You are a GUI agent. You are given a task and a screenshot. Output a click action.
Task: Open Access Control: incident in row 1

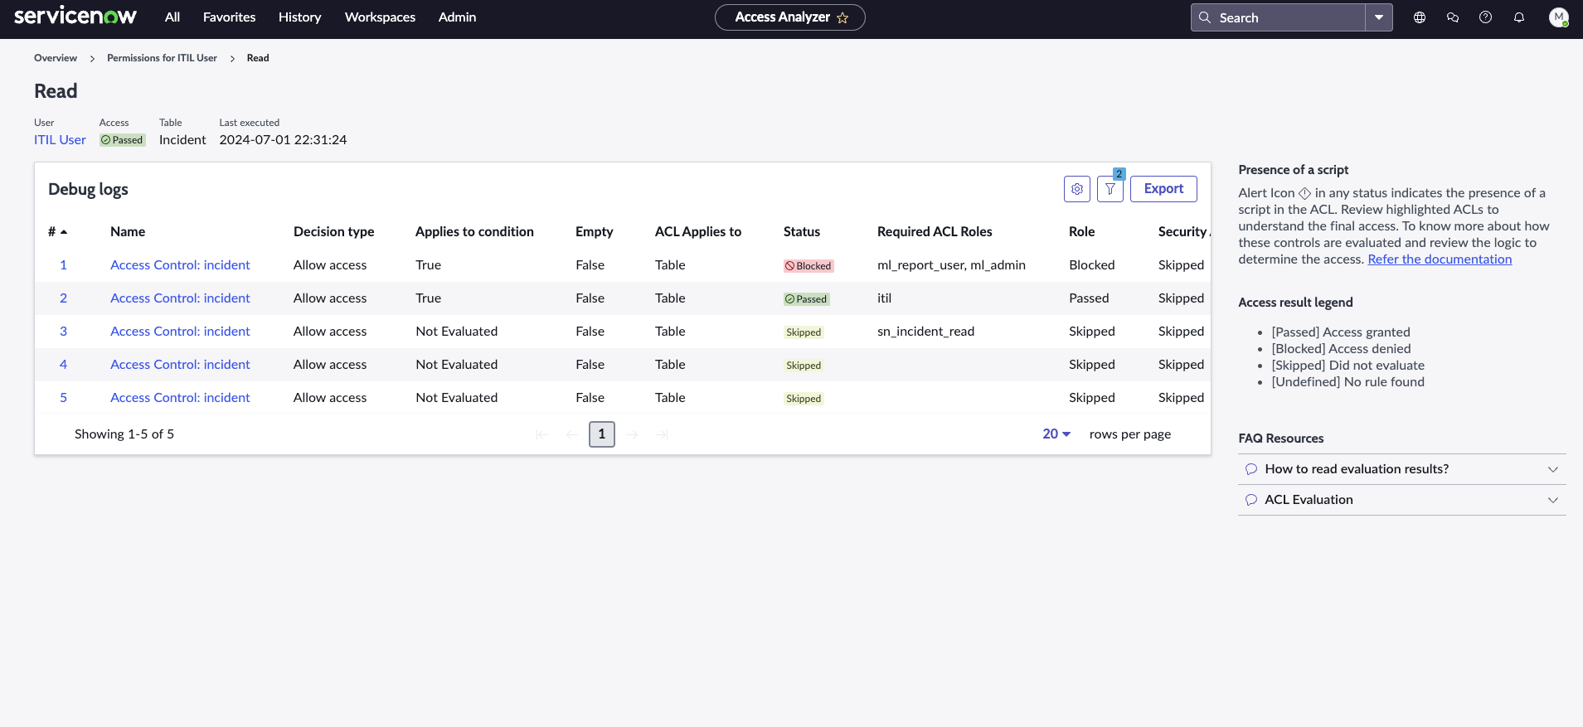[x=180, y=265]
